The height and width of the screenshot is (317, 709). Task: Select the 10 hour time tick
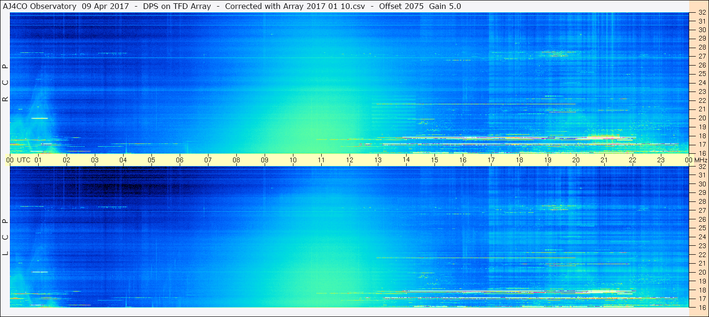(293, 160)
